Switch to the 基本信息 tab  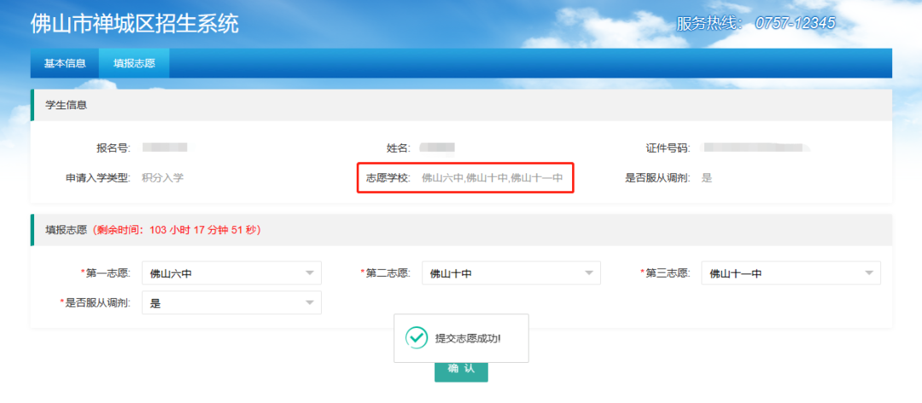(65, 63)
